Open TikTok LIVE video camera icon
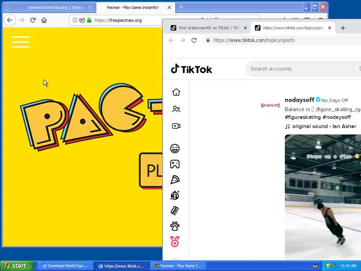The width and height of the screenshot is (361, 271). (176, 126)
